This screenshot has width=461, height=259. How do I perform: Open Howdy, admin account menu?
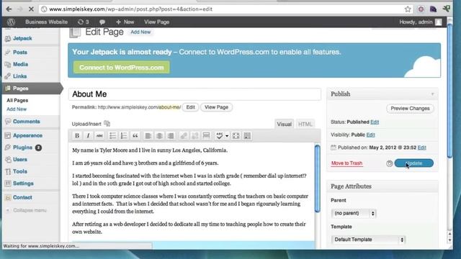point(420,22)
